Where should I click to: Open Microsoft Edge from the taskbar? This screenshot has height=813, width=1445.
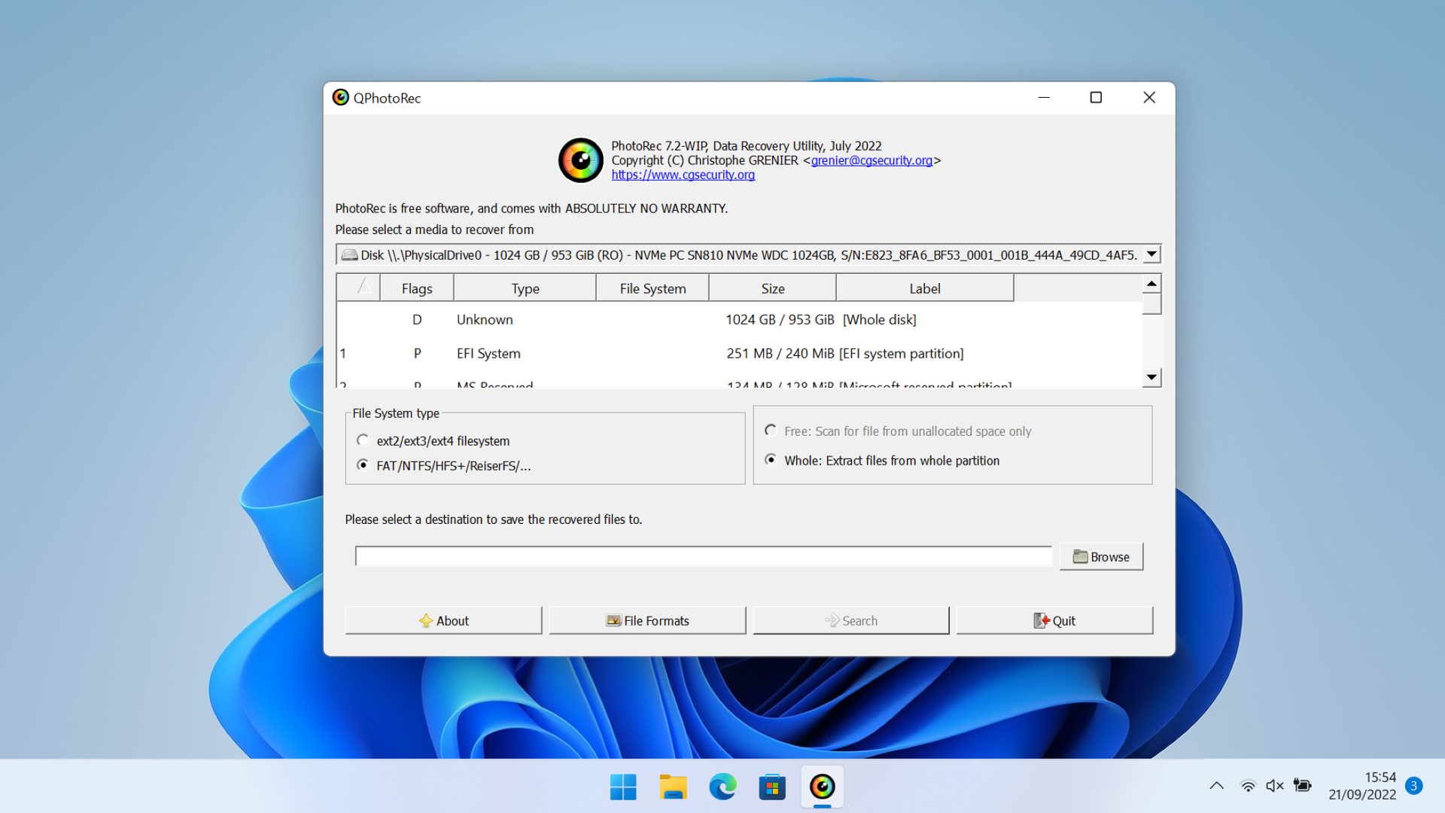click(x=722, y=787)
